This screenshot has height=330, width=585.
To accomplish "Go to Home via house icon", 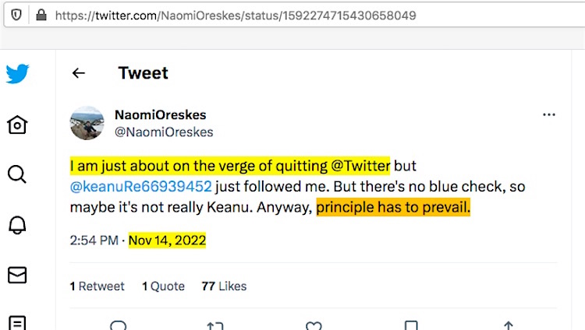I will [17, 125].
